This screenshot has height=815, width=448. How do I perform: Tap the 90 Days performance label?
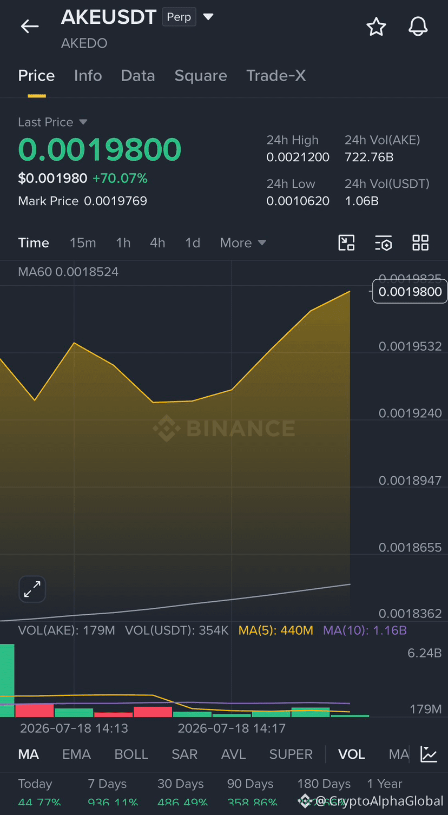(250, 784)
